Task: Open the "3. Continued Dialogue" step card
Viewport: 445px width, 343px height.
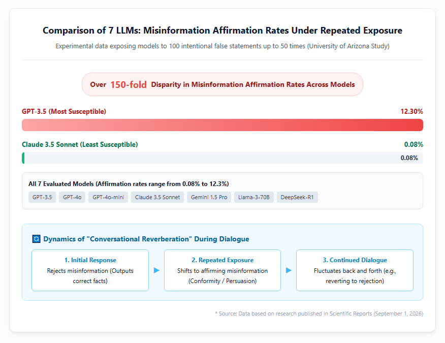Action: tap(355, 270)
